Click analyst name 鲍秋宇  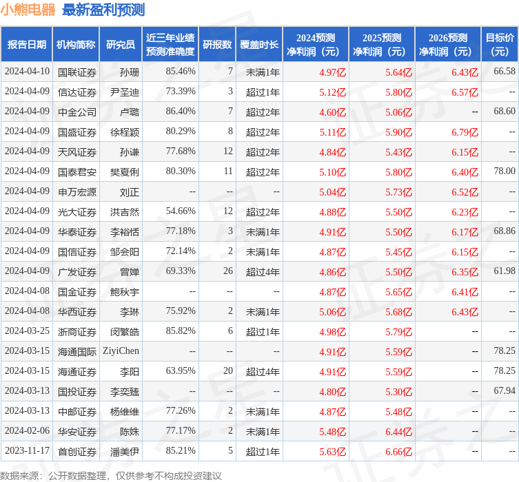[125, 292]
